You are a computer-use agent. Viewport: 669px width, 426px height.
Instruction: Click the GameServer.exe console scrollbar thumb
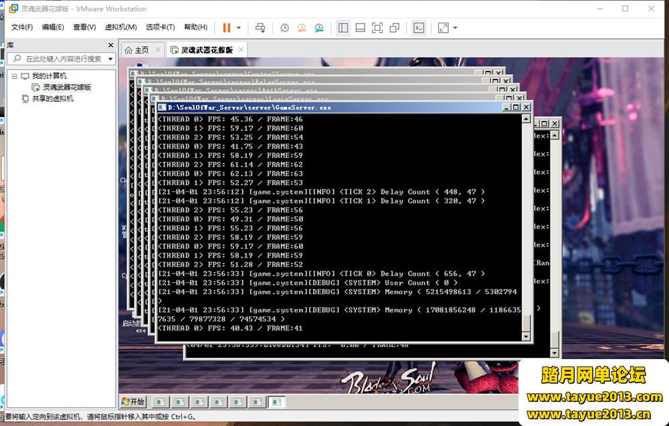526,323
